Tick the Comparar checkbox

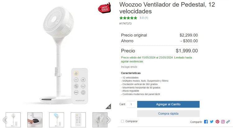[x=122, y=121]
